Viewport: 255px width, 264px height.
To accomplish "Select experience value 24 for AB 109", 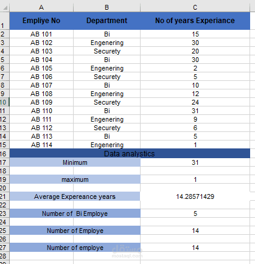I will pyautogui.click(x=195, y=102).
